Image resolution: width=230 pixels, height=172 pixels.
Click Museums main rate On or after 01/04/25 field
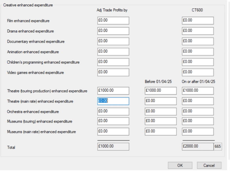[198, 132]
